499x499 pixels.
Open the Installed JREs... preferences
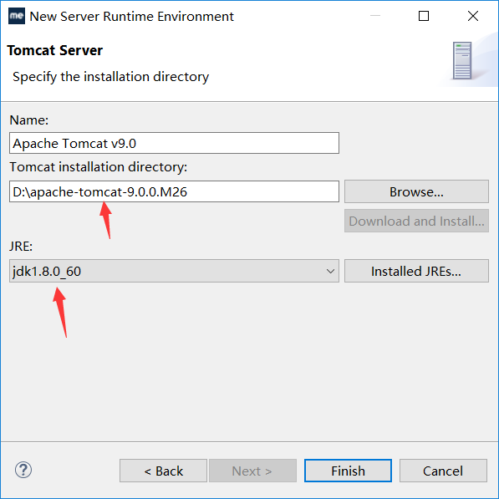(416, 271)
